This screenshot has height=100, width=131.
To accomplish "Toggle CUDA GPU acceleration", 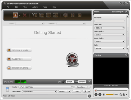I will click(68, 82).
